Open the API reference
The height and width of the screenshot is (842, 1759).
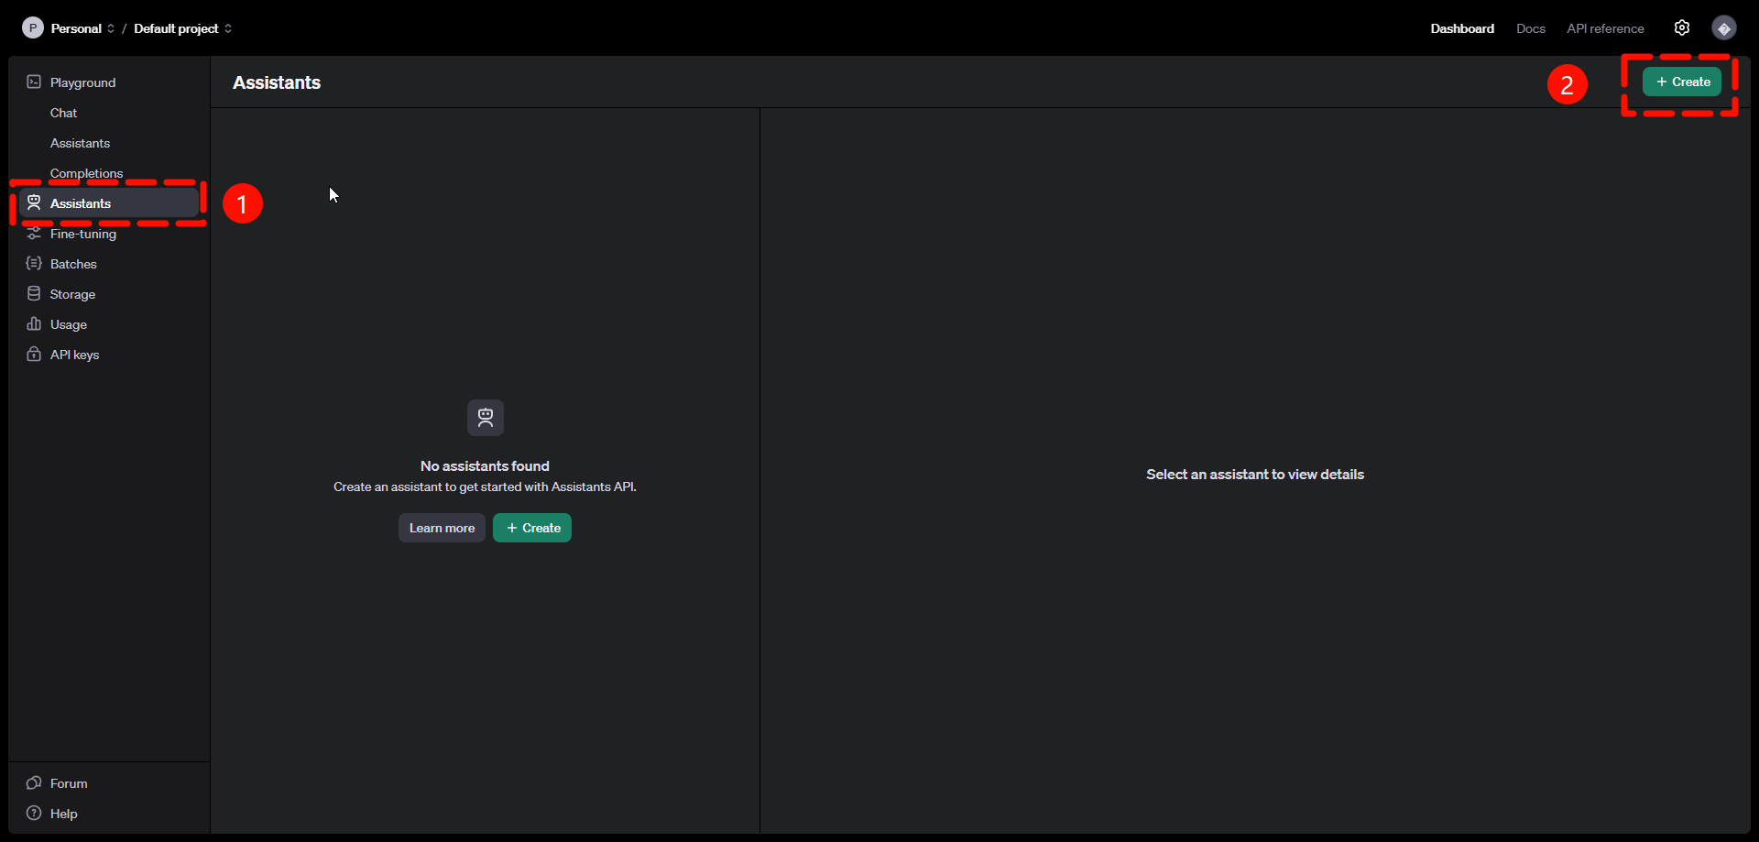click(x=1604, y=28)
